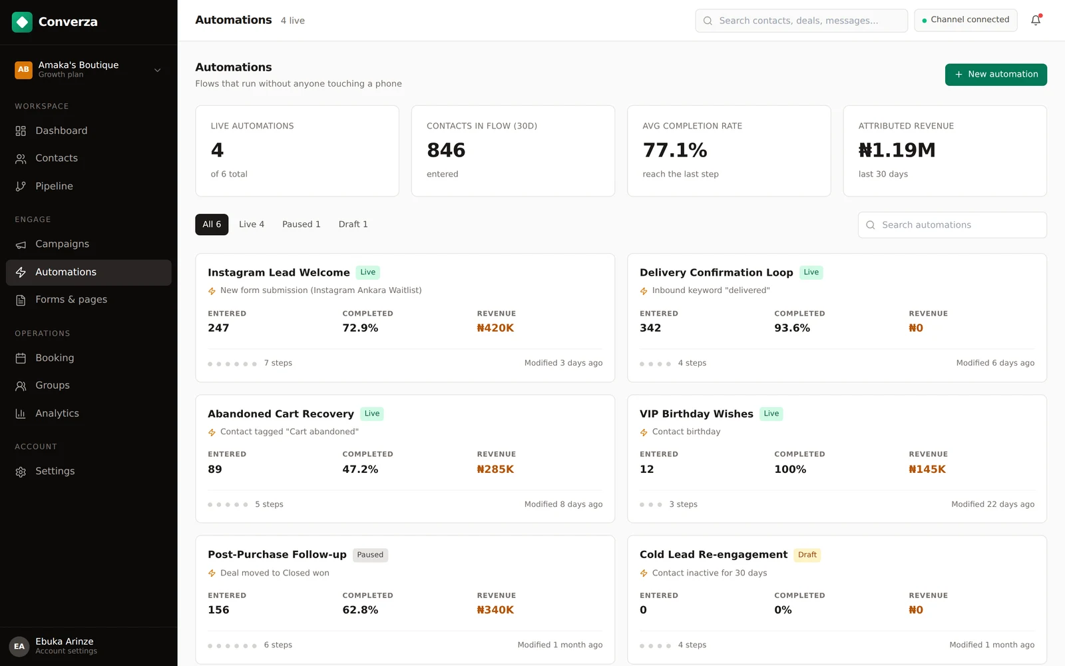Click the Groups icon in sidebar

pos(21,386)
